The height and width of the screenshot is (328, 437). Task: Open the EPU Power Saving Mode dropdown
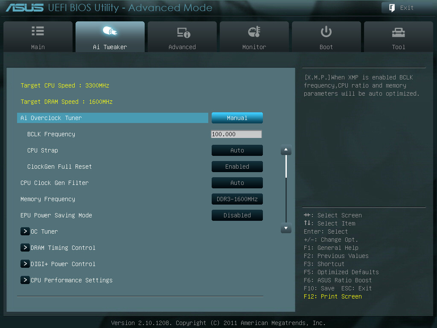[237, 215]
